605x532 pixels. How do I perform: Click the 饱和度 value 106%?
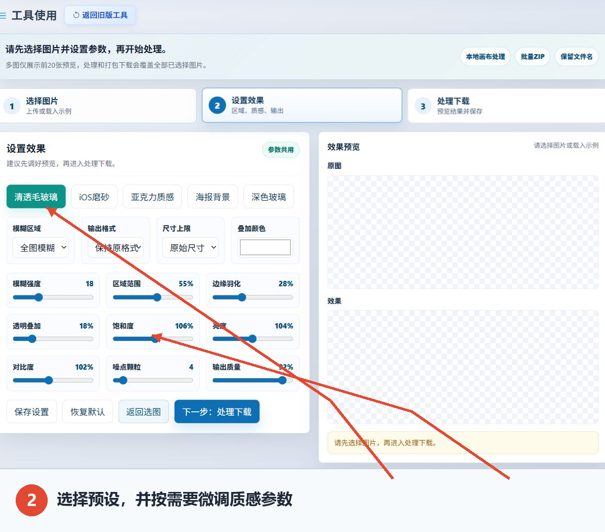[184, 326]
